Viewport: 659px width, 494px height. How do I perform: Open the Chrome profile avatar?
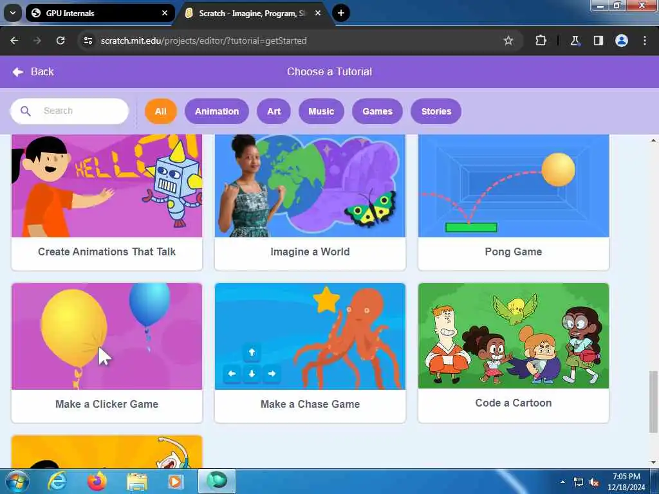[x=622, y=41]
